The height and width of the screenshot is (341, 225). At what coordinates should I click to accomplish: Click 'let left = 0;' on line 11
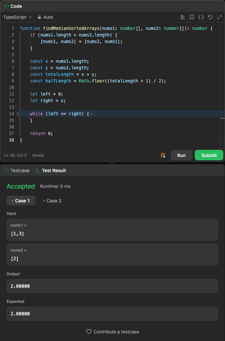47,94
